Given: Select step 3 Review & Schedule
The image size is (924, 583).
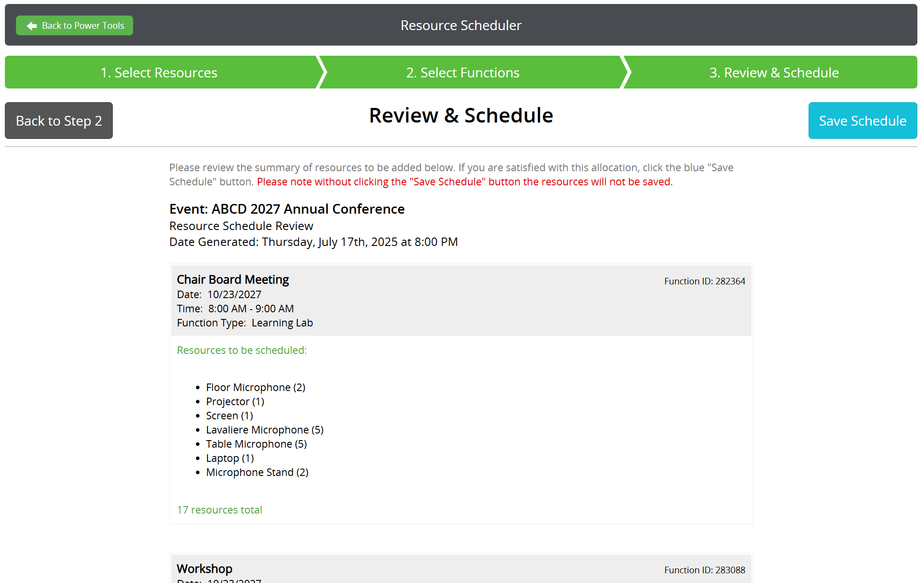Looking at the screenshot, I should 774,73.
